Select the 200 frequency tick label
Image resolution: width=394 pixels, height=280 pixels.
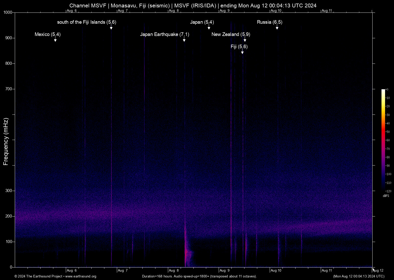pyautogui.click(x=9, y=216)
